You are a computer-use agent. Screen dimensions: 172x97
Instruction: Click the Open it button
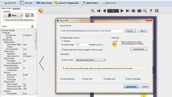[143, 31]
